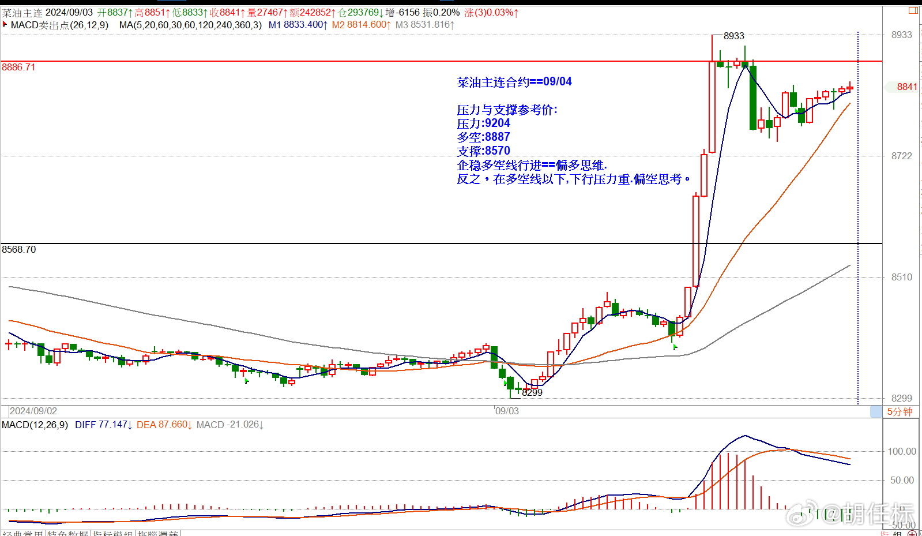Click the open price 开8837 value
Viewport: 922px width, 536px height.
(115, 12)
